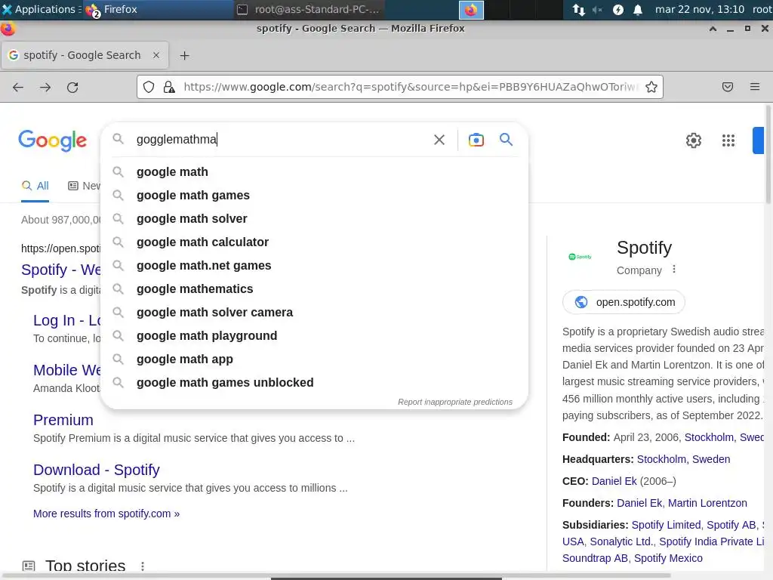The width and height of the screenshot is (773, 580).
Task: Clear the search box text
Action: 439,140
